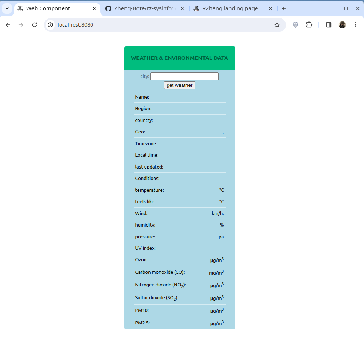Click the km/h, wind unit value
The width and height of the screenshot is (364, 340).
pos(218,214)
